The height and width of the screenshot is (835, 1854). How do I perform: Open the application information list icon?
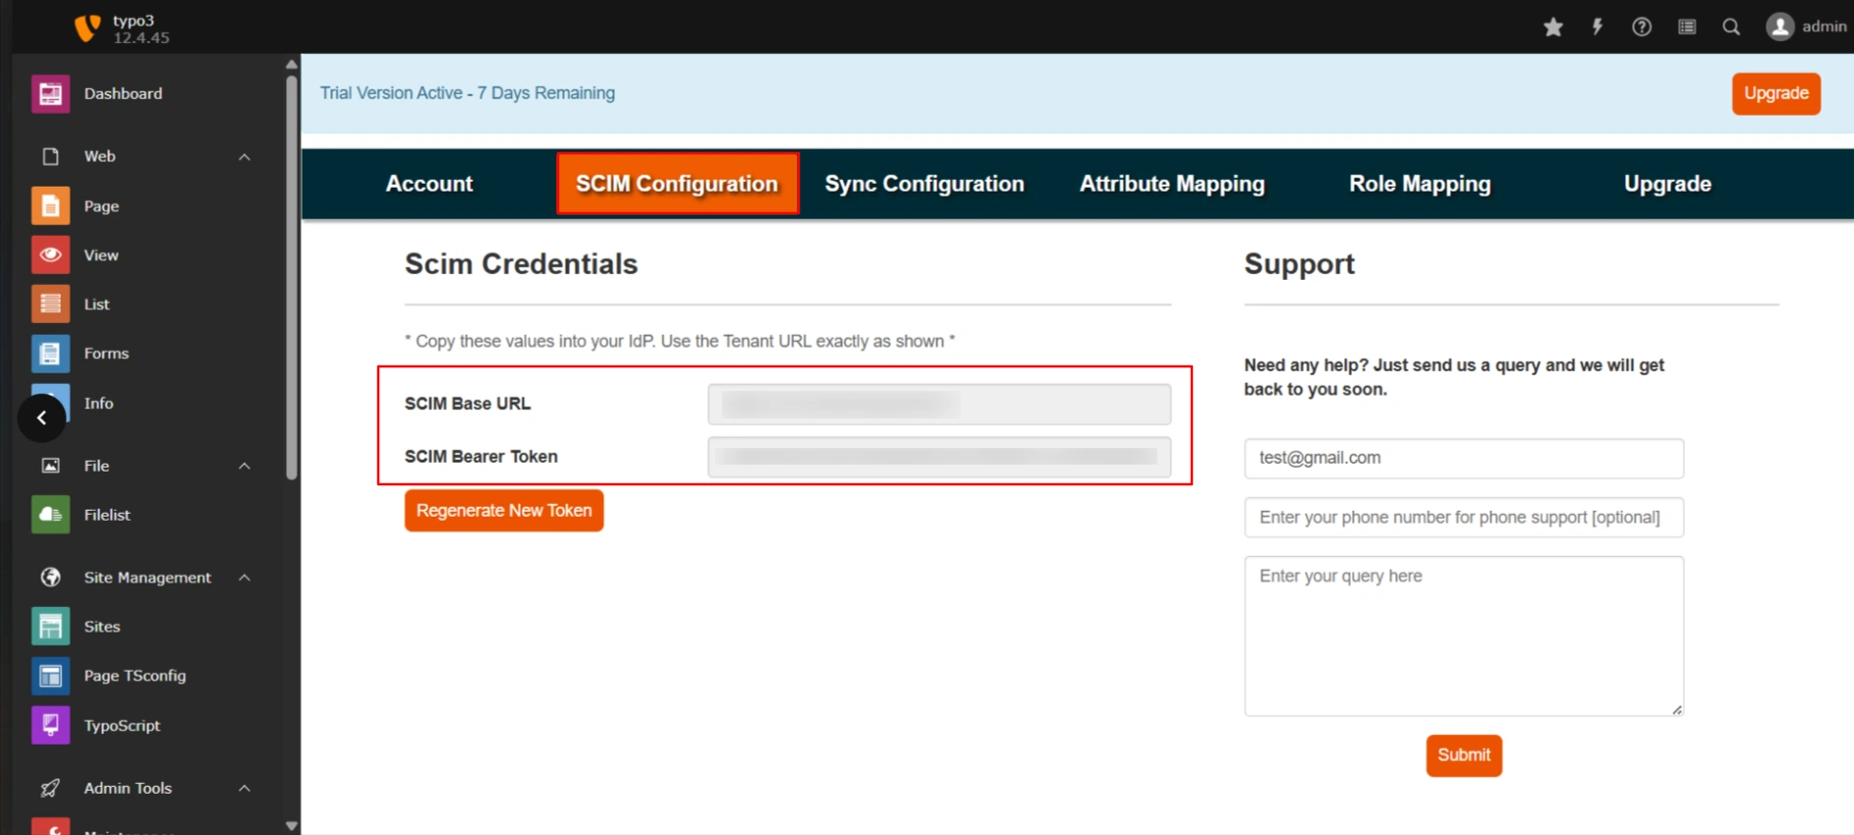coord(1687,27)
